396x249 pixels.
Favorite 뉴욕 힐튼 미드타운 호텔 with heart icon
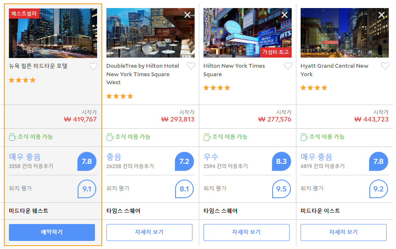(x=93, y=66)
